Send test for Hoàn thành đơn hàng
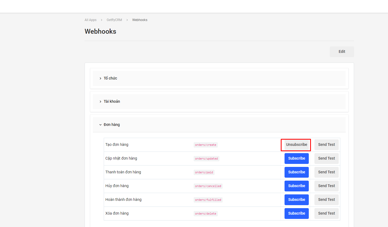This screenshot has height=227, width=388. [x=326, y=200]
